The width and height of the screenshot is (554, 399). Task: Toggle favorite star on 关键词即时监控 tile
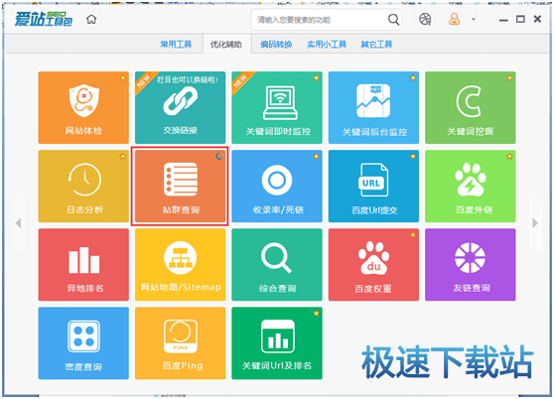[316, 77]
